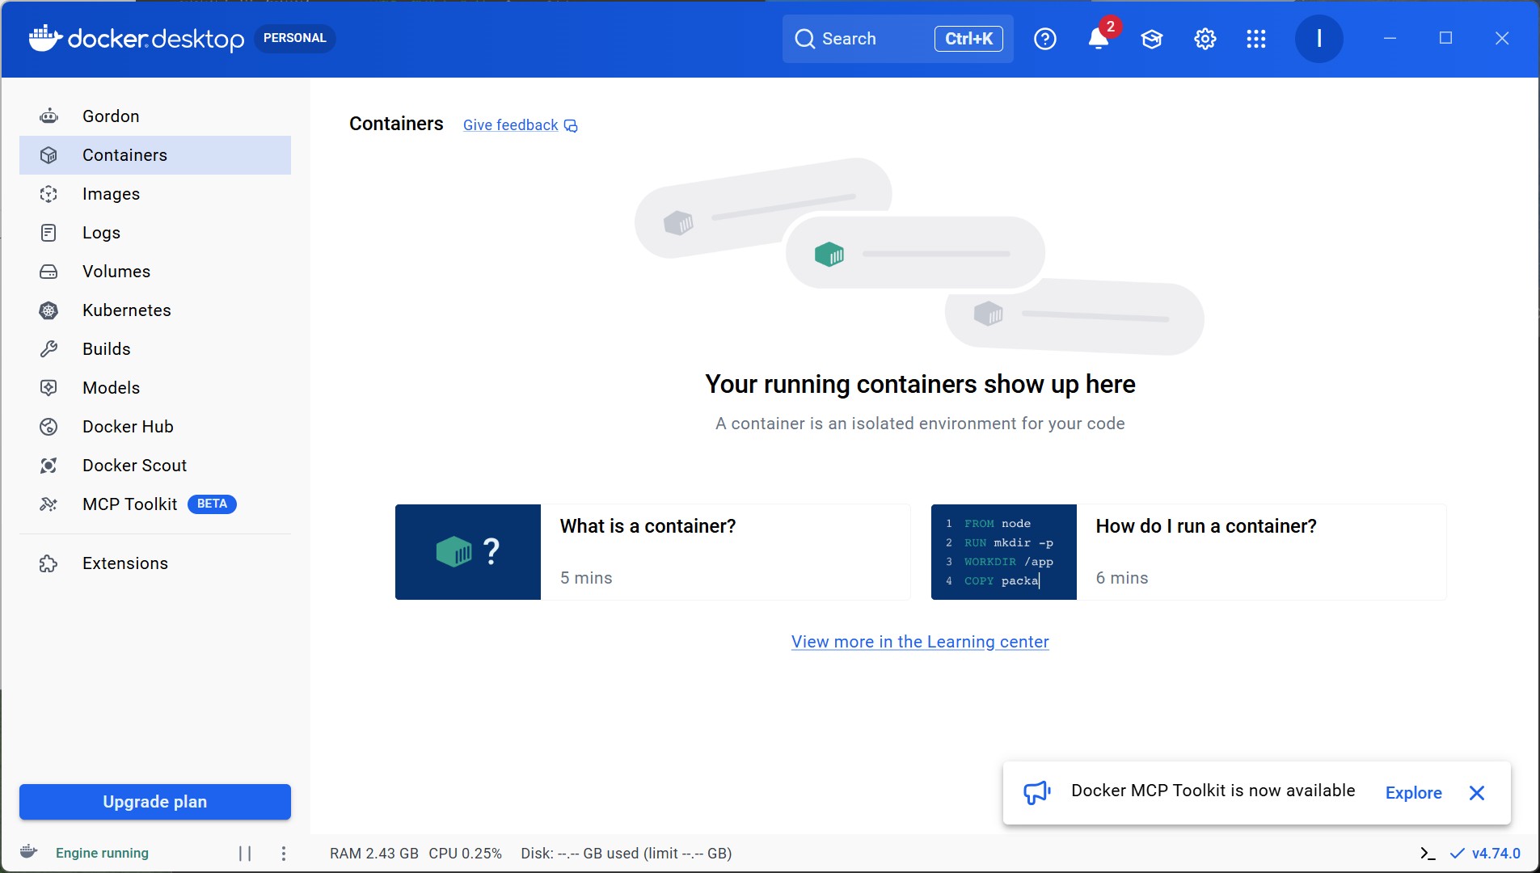Navigate to Docker Hub
The image size is (1540, 873).
(155, 427)
